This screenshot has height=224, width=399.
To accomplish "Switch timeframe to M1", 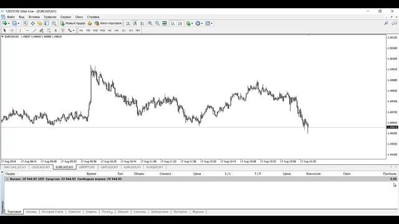I will (x=81, y=30).
